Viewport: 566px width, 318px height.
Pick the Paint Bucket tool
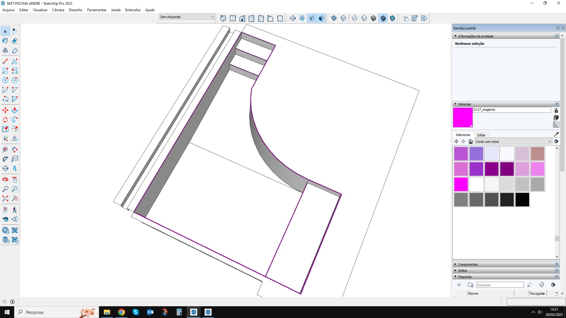pyautogui.click(x=5, y=41)
